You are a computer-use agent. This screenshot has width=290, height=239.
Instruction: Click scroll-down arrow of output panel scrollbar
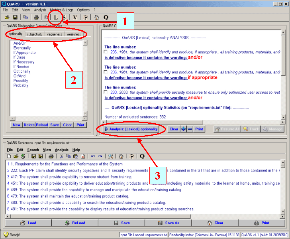(x=283, y=117)
